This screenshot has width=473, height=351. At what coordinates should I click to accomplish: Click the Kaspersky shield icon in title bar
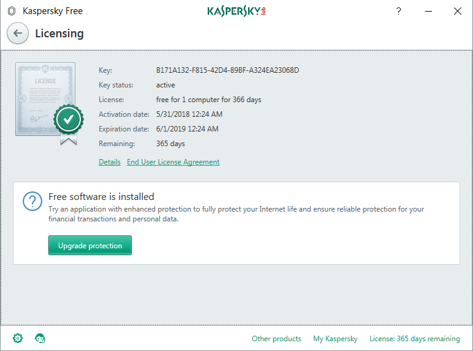coord(12,11)
